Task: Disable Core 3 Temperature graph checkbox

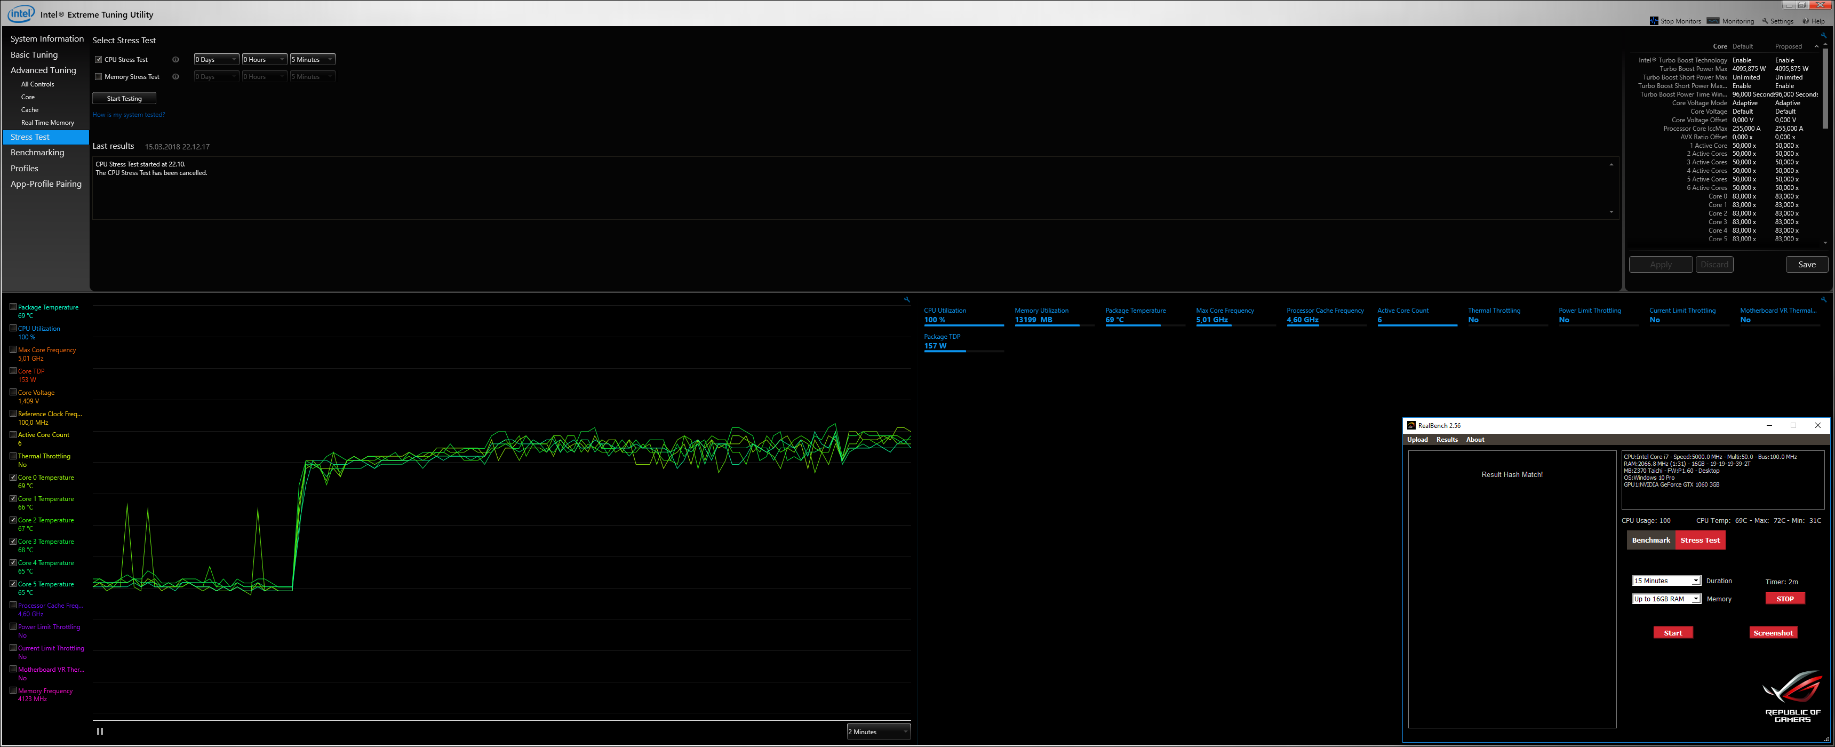Action: click(13, 541)
